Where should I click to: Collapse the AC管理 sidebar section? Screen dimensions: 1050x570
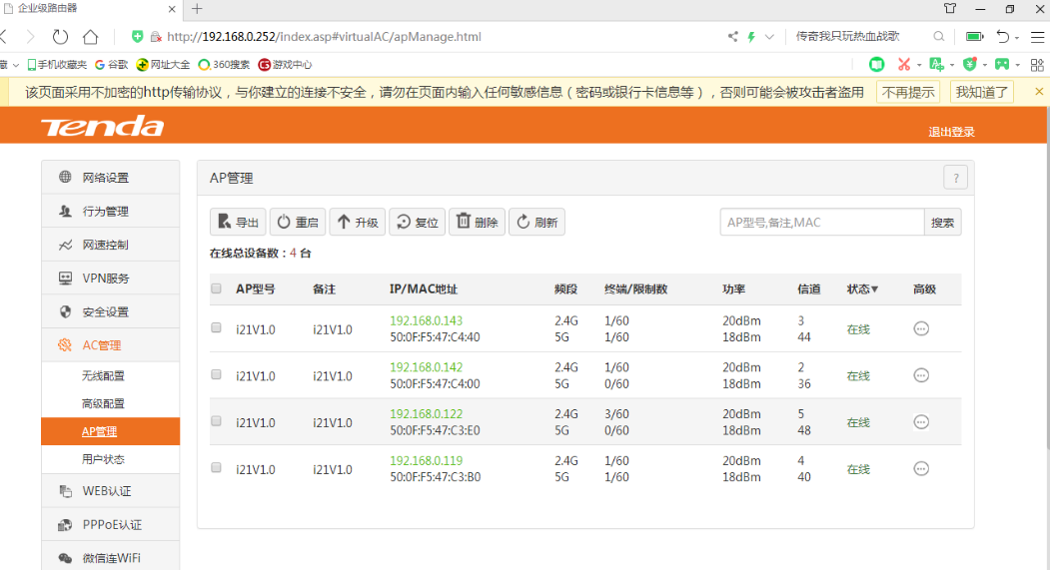click(111, 345)
